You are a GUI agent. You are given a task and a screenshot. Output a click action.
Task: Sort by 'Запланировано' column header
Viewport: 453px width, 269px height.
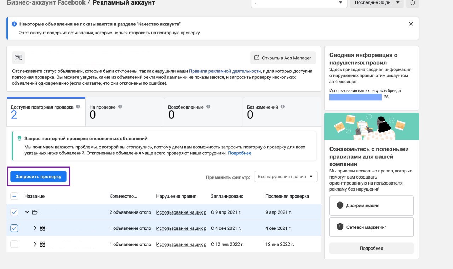pos(227,196)
